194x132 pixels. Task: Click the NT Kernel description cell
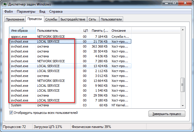tap(120, 105)
